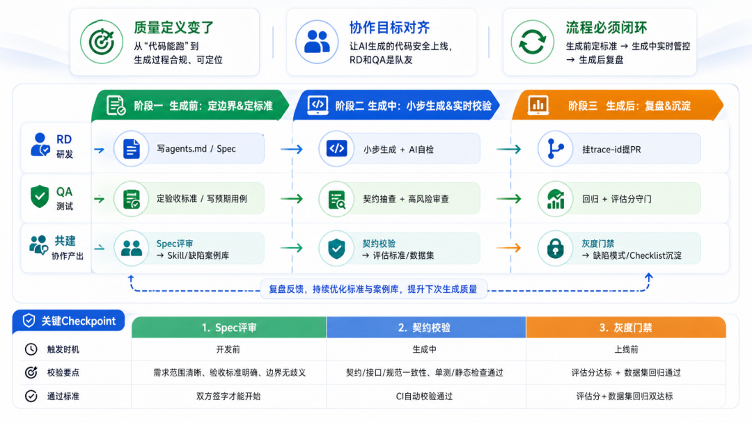Click the cycle arrows icon beside 流程必须闭环

[x=533, y=42]
